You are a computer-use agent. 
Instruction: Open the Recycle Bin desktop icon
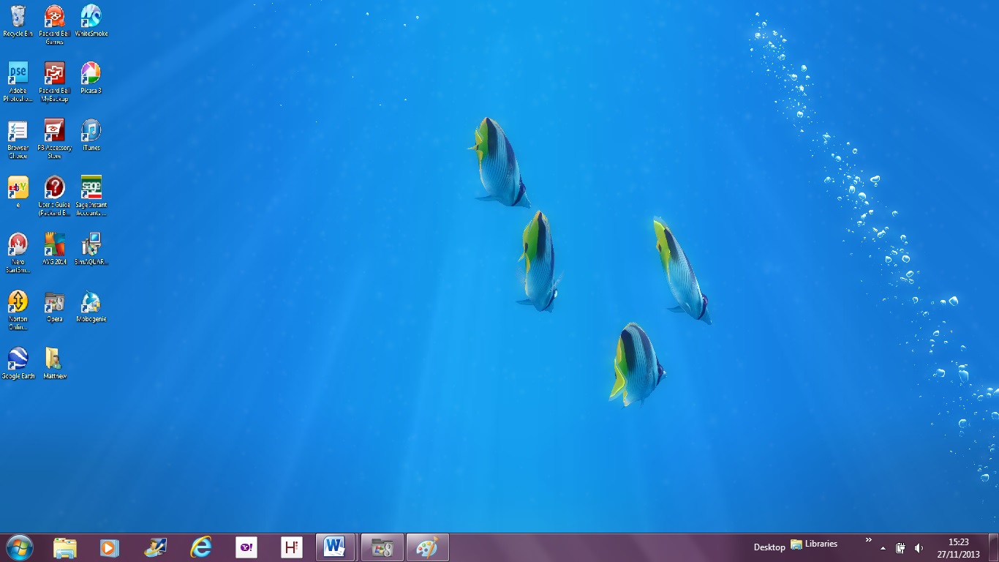[x=18, y=18]
